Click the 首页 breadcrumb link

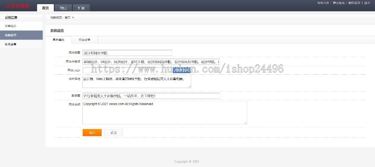tap(67, 18)
